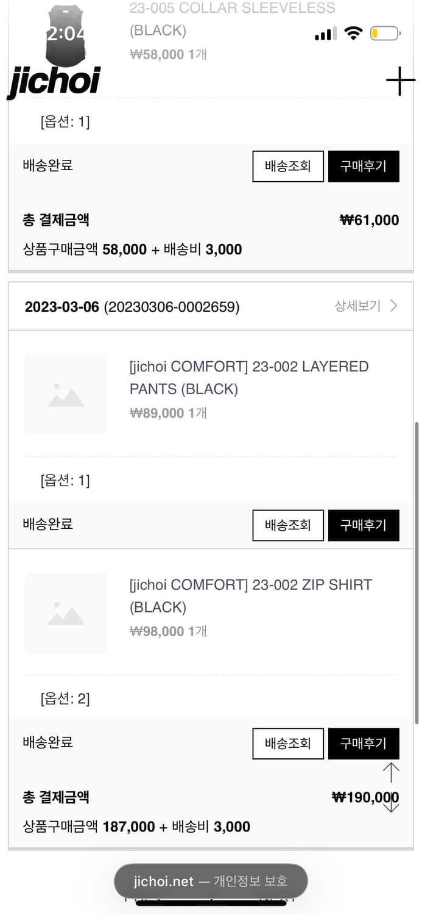Tap the jichoi.net address bar
The image size is (422, 915).
coord(211,881)
